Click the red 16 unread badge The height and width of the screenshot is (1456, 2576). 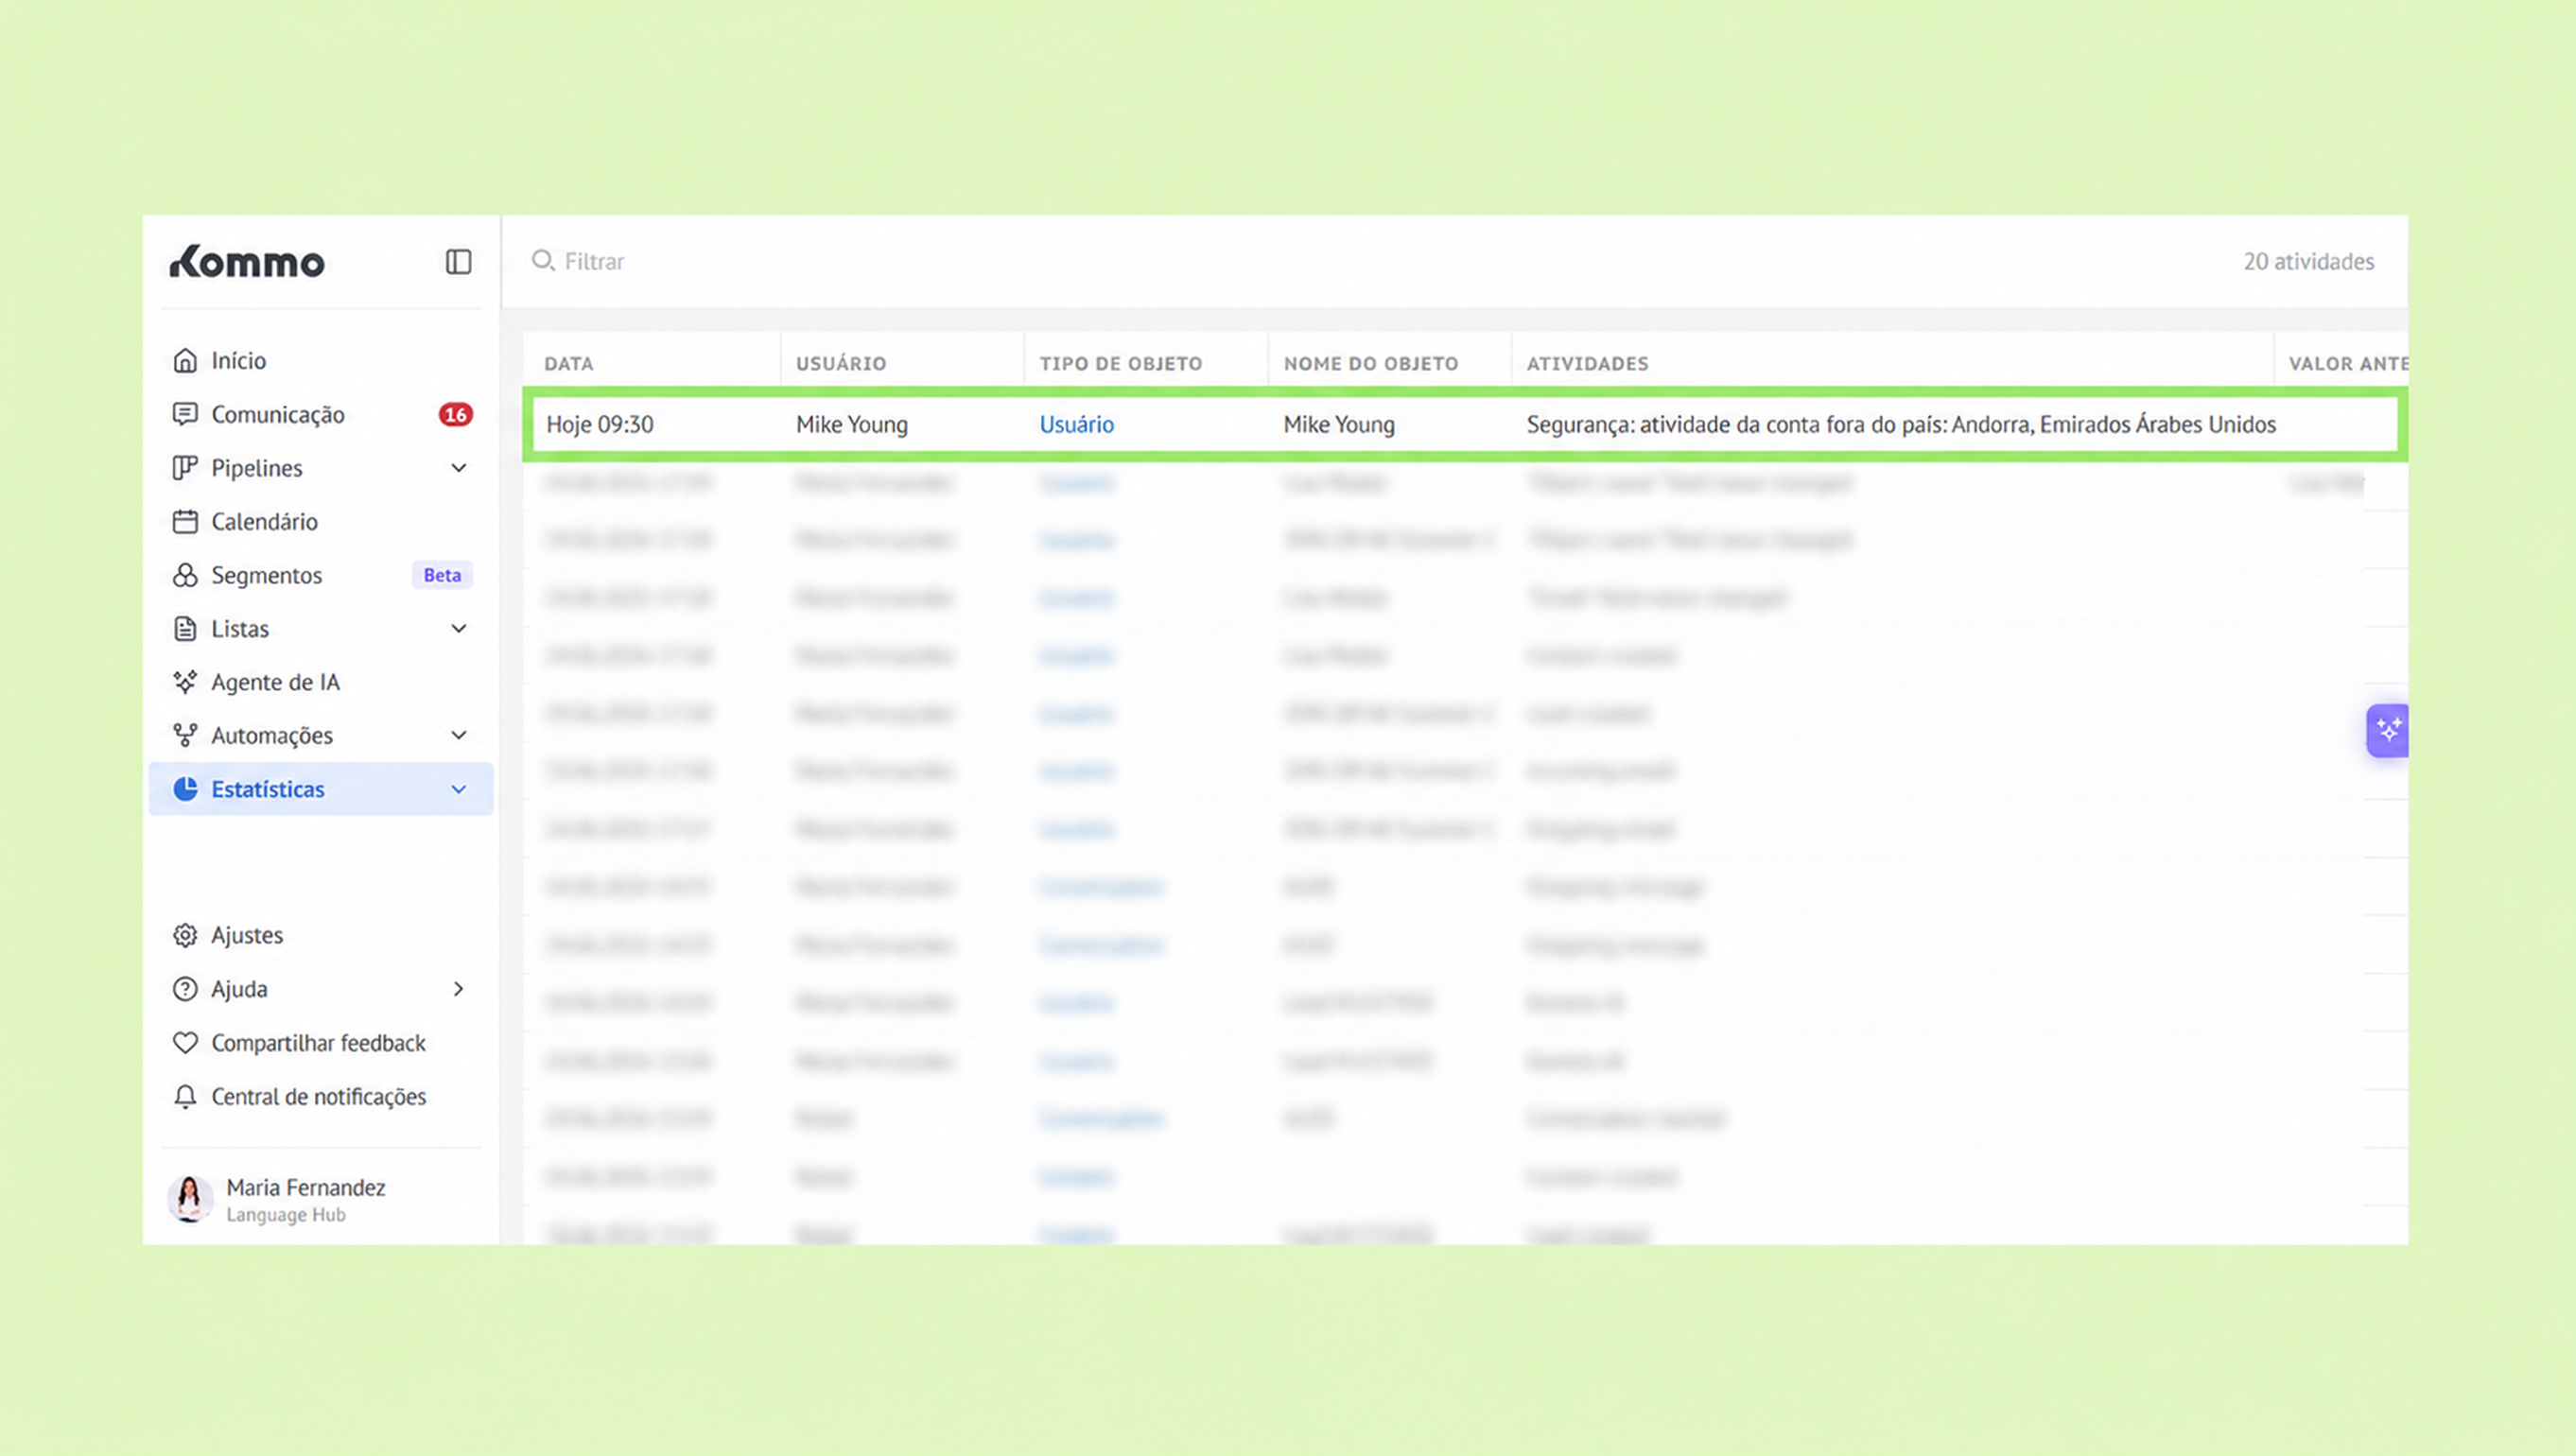pyautogui.click(x=455, y=414)
